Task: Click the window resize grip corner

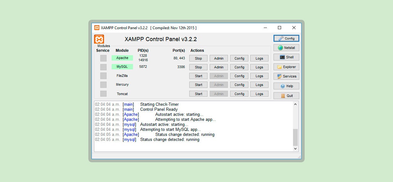Action: 299,157
